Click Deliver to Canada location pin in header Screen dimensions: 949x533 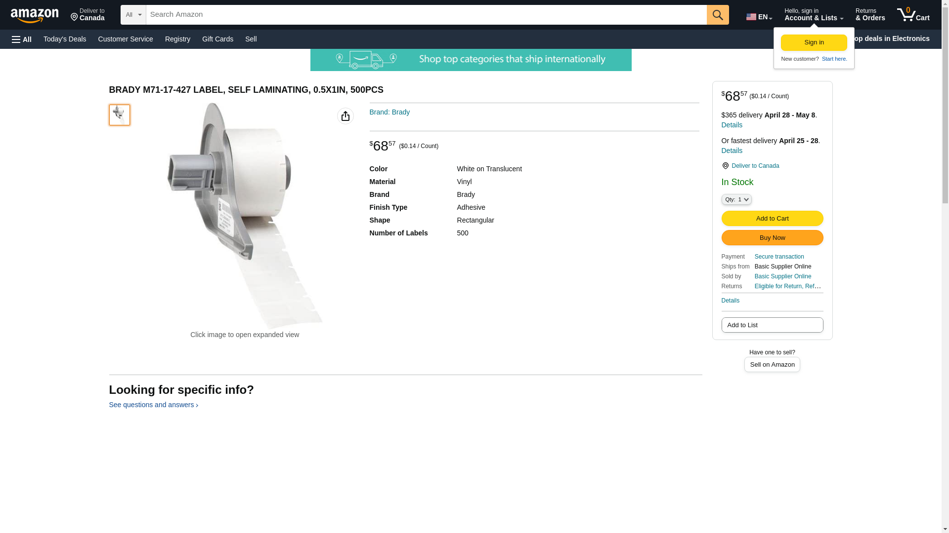click(87, 15)
